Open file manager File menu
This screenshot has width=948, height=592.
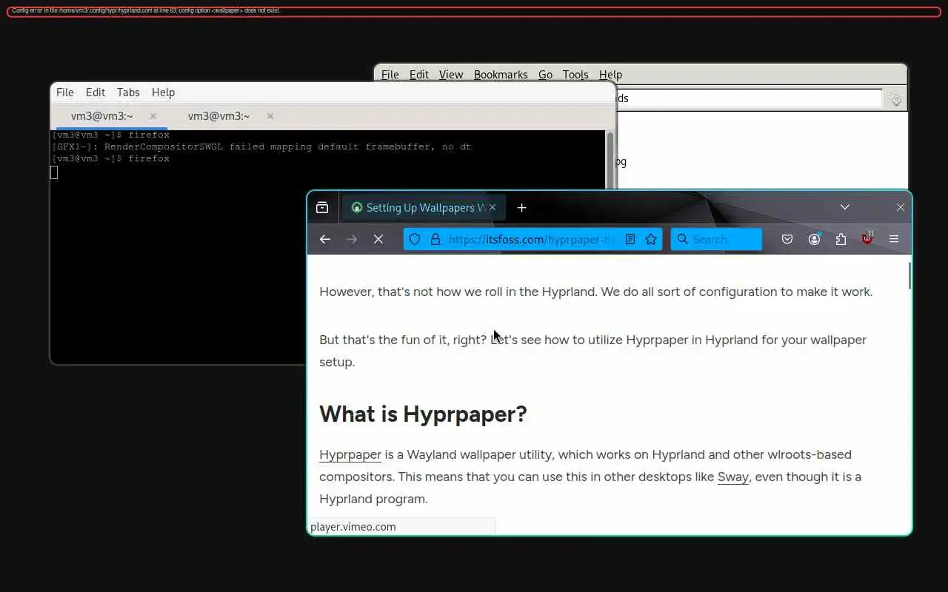point(390,75)
